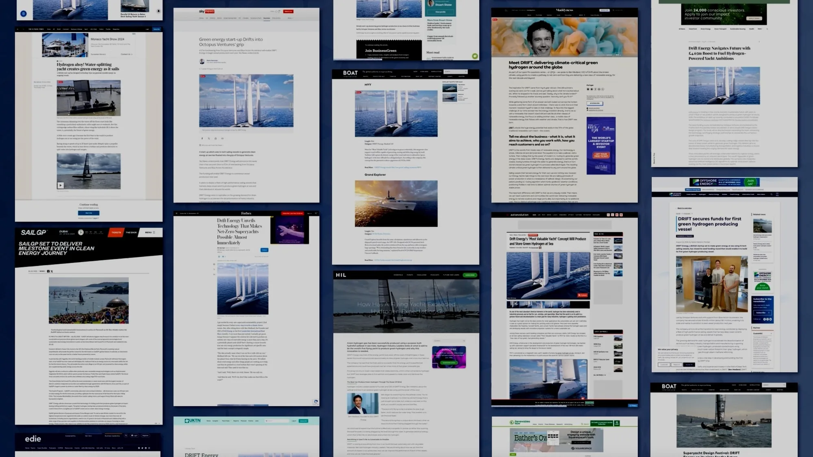
Task: Open headline Meet DRIFT, delivering climate-critical green hydrogen
Action: tap(553, 65)
